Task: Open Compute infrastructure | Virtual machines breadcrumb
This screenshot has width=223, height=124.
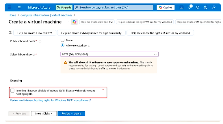Action: coord(46,15)
